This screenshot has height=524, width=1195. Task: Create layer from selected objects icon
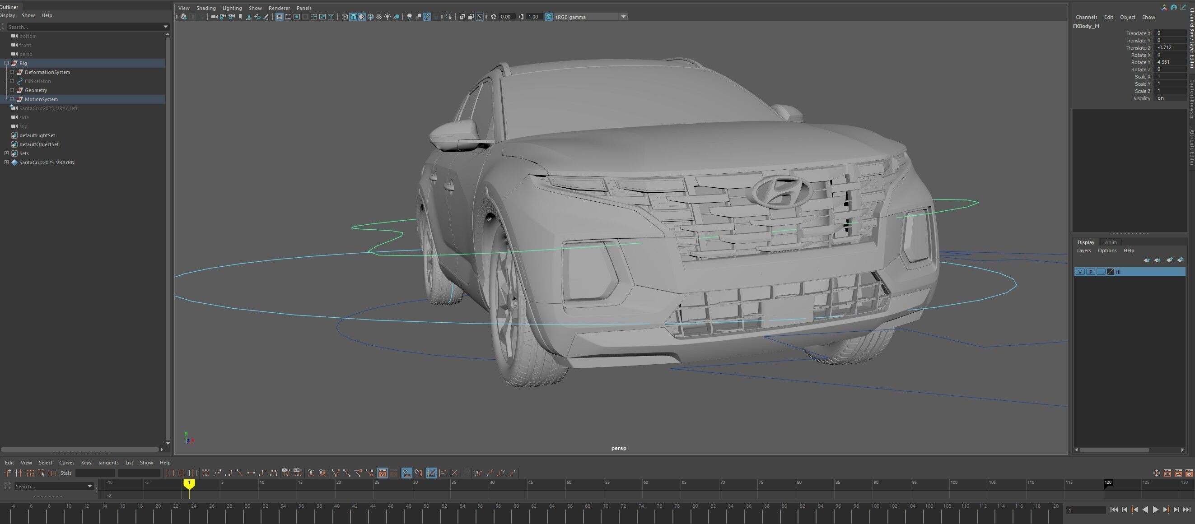tap(1180, 260)
